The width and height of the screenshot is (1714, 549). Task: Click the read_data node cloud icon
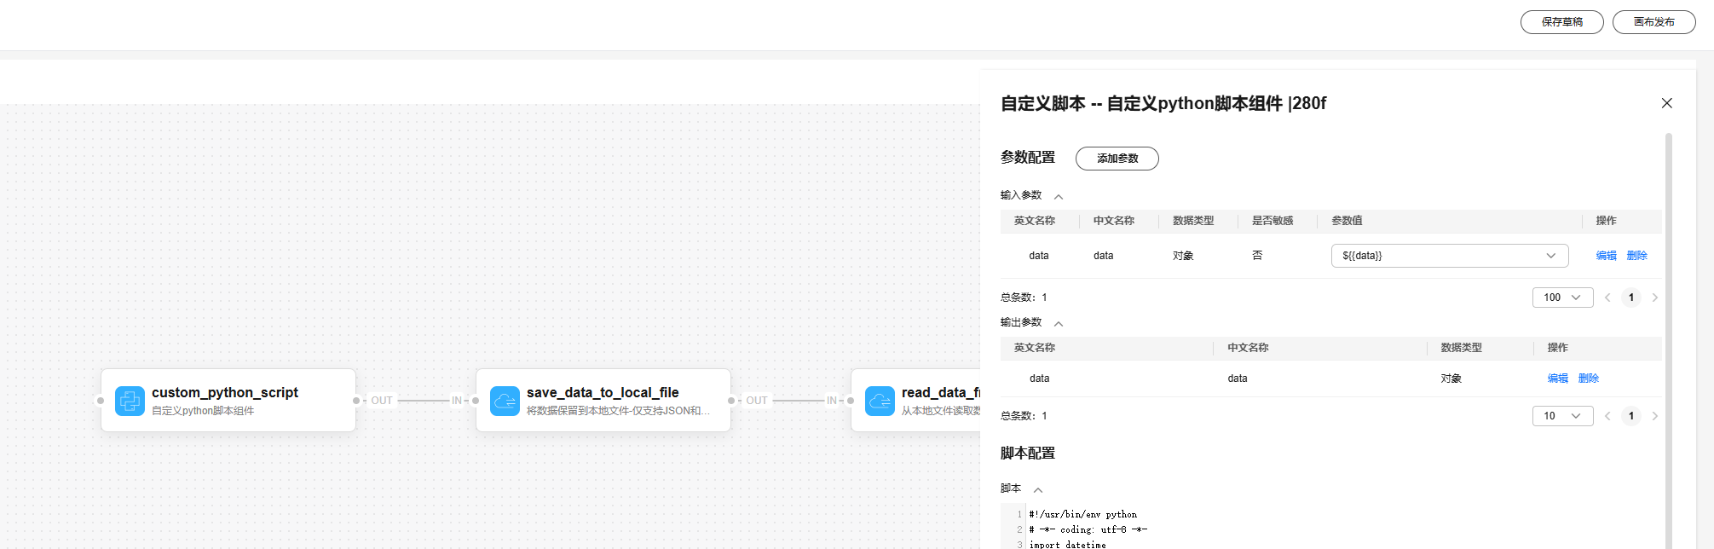(880, 401)
